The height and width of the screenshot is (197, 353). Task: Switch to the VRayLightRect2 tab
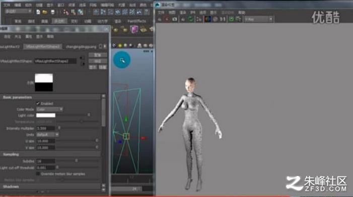[10, 47]
